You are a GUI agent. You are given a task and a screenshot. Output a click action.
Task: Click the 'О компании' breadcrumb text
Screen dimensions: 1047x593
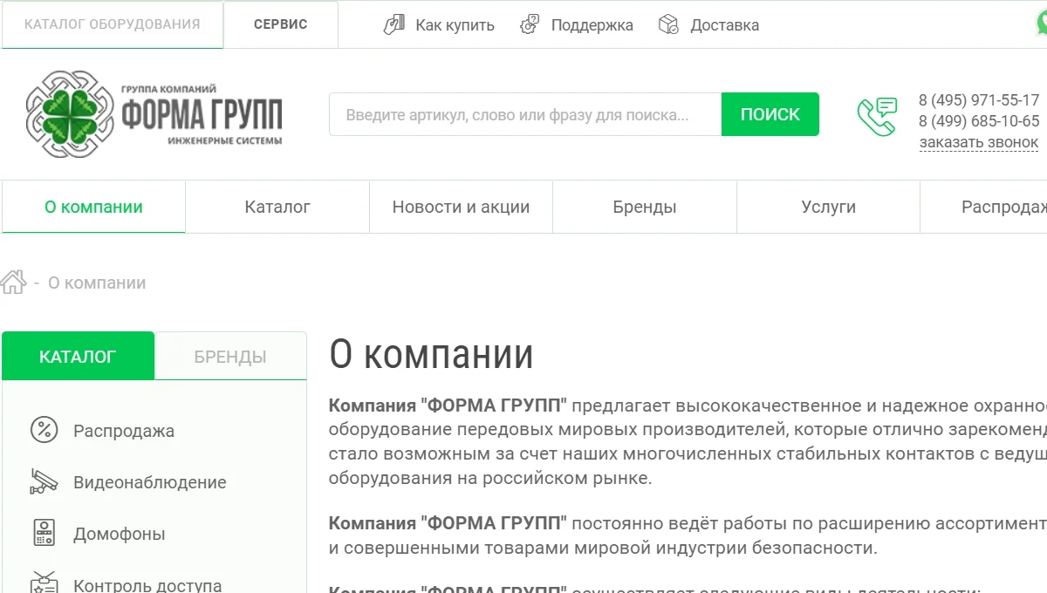coord(97,283)
